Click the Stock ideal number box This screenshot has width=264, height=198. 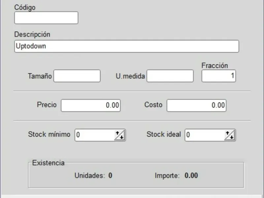[x=205, y=135]
